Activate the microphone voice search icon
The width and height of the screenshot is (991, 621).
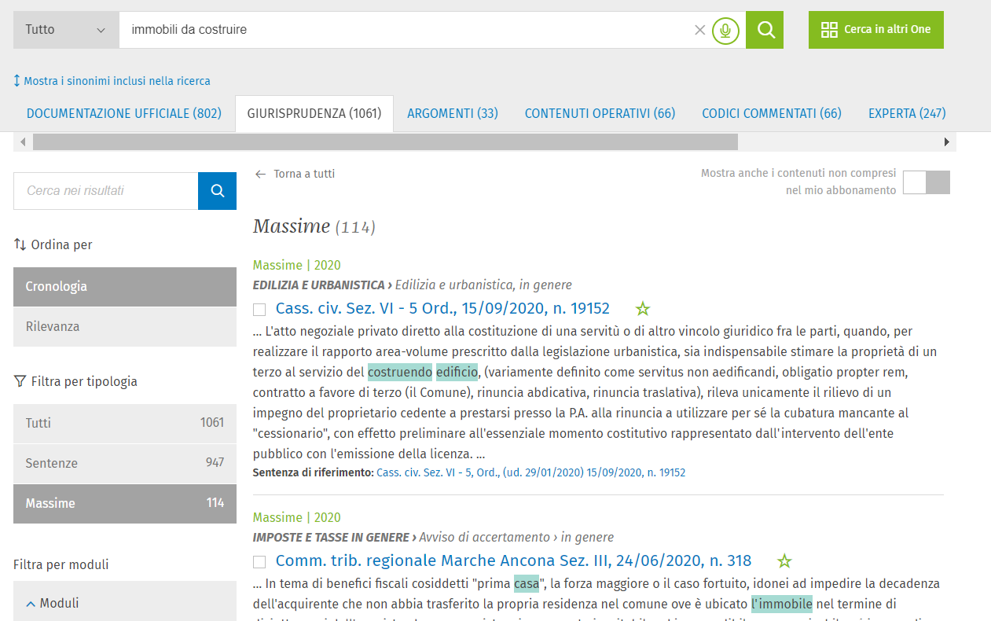coord(725,31)
